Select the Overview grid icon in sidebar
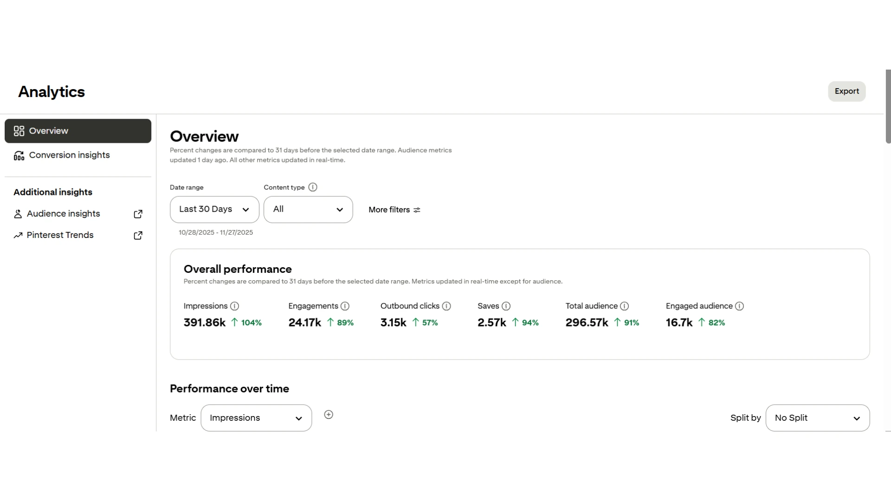The height and width of the screenshot is (501, 891). click(x=19, y=131)
